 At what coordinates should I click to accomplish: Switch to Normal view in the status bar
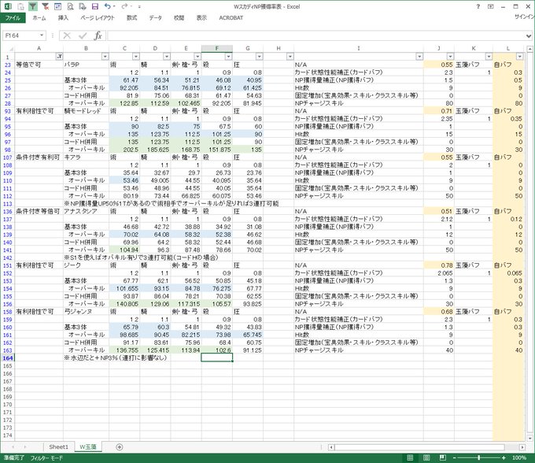coord(410,457)
